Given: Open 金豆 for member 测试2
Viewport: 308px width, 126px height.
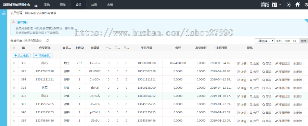Looking at the screenshot, I should pyautogui.click(x=254, y=63).
